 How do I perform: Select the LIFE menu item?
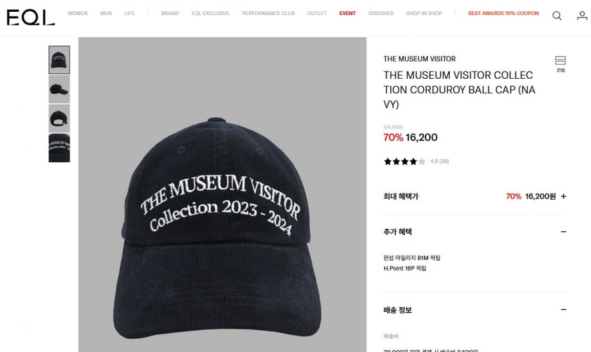tap(129, 14)
